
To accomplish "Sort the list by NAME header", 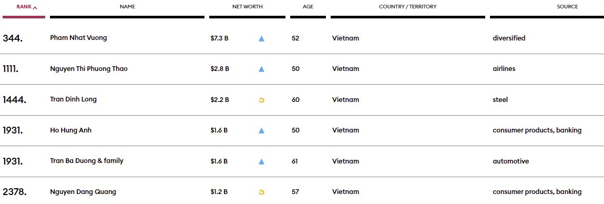I will click(128, 6).
